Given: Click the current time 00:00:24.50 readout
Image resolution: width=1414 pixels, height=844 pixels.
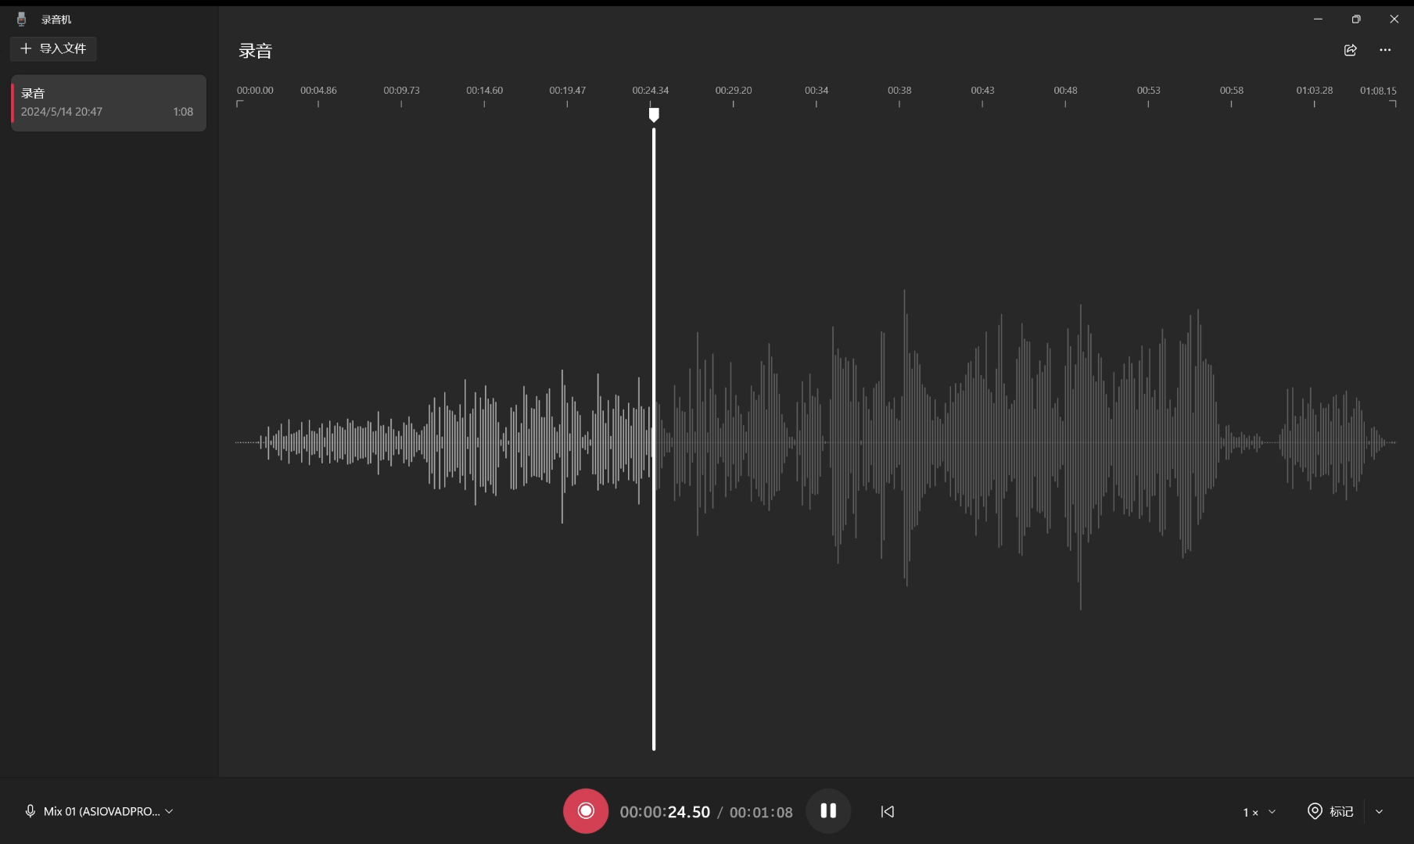Looking at the screenshot, I should coord(665,812).
